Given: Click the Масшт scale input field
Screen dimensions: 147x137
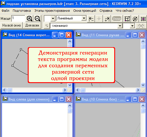Looking at the screenshot, I should tap(18, 18).
